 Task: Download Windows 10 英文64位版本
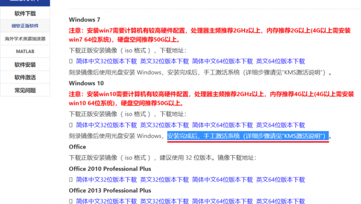[280, 125]
